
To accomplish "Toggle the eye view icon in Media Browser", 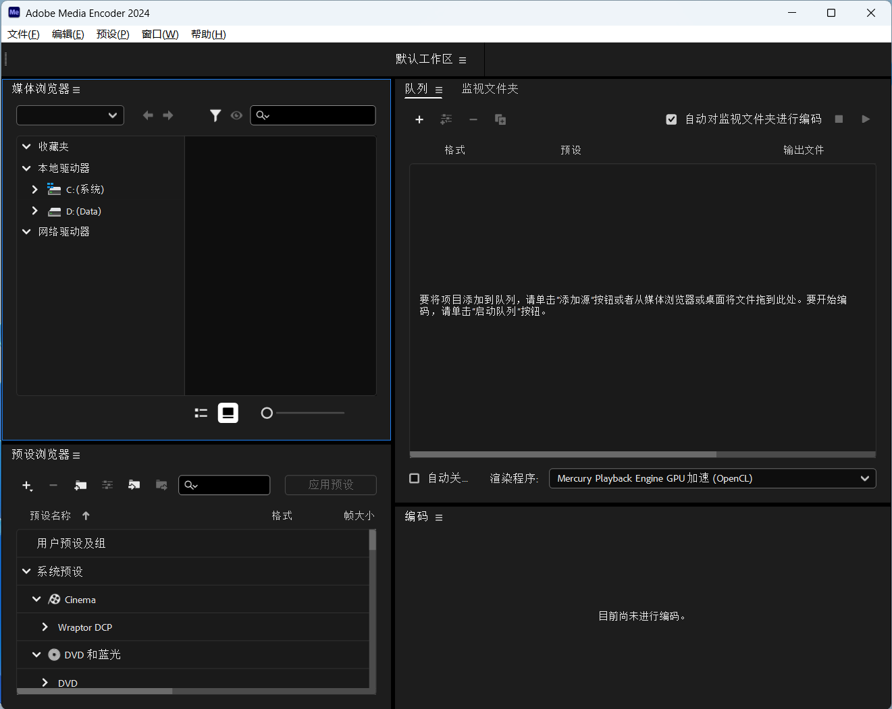I will pos(236,115).
